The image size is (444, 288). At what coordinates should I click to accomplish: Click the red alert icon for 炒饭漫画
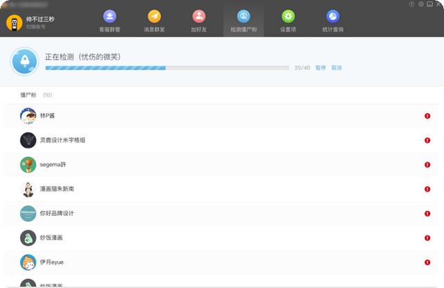[x=427, y=238]
